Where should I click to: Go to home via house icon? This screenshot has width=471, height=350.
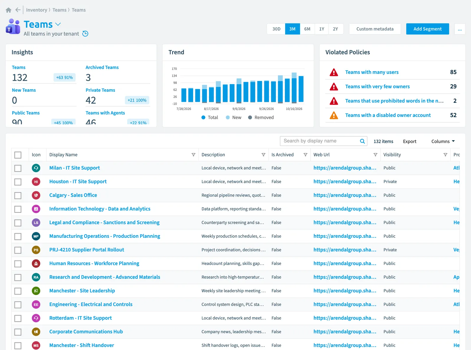click(x=9, y=10)
